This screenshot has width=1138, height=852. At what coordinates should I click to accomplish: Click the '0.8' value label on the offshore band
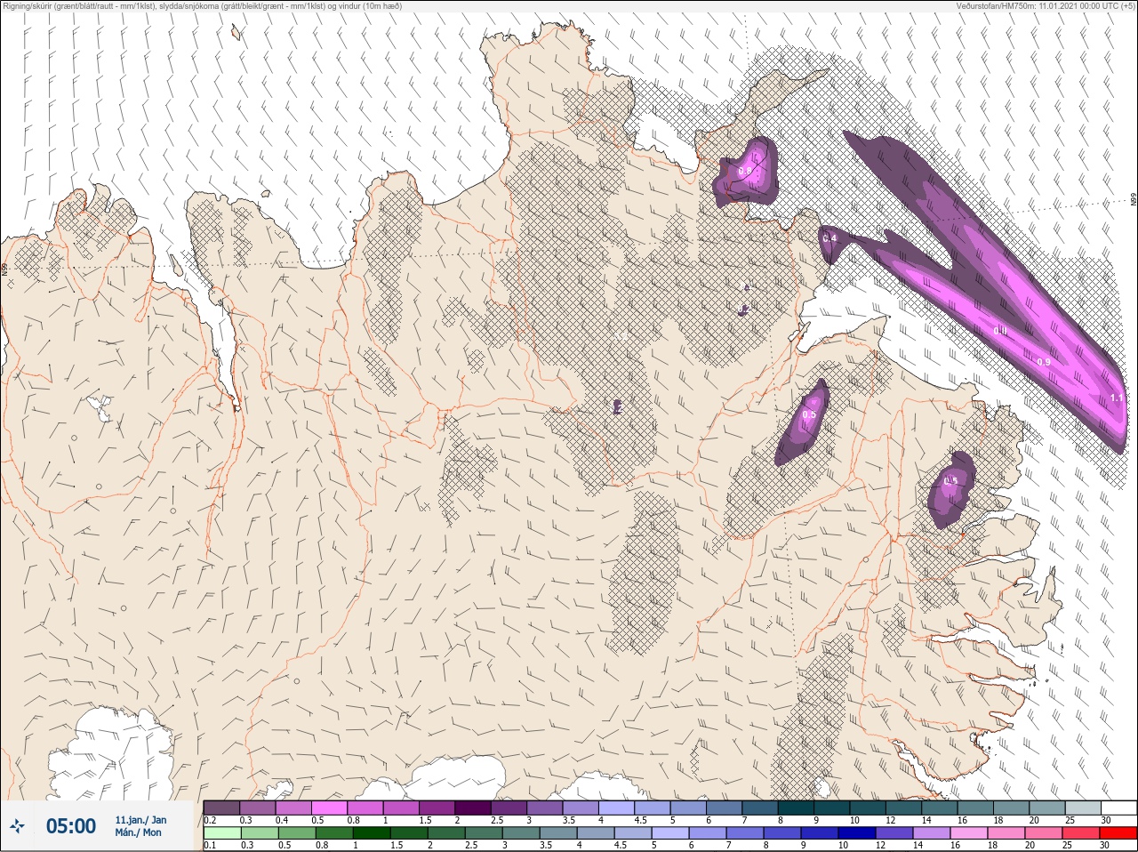click(1000, 331)
